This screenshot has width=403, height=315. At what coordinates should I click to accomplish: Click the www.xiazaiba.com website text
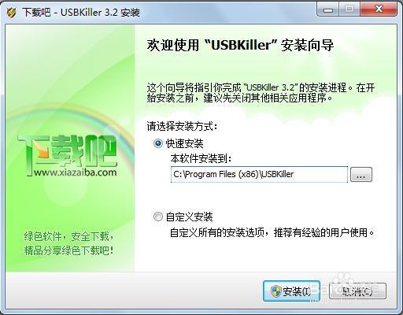(75, 172)
